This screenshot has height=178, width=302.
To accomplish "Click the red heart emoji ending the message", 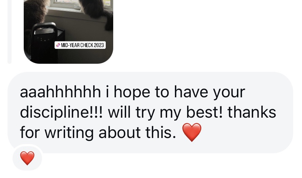I will (x=192, y=132).
